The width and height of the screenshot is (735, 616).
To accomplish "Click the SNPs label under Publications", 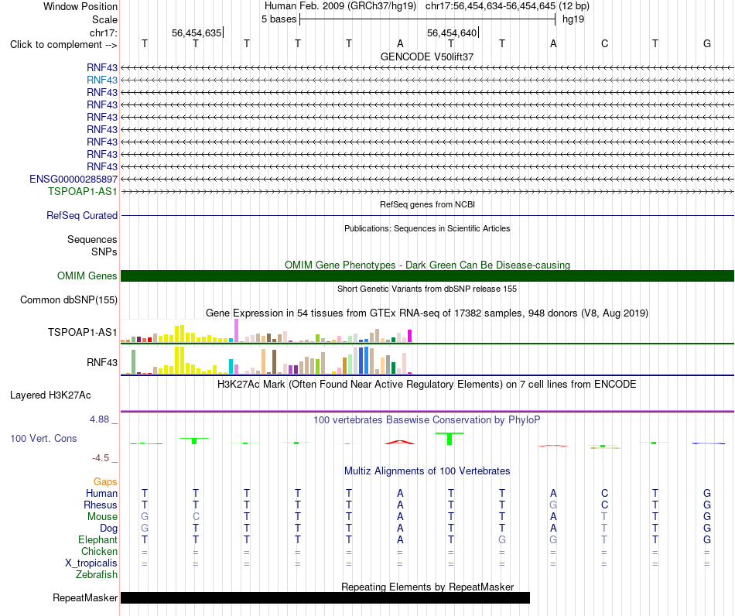I will 104,252.
